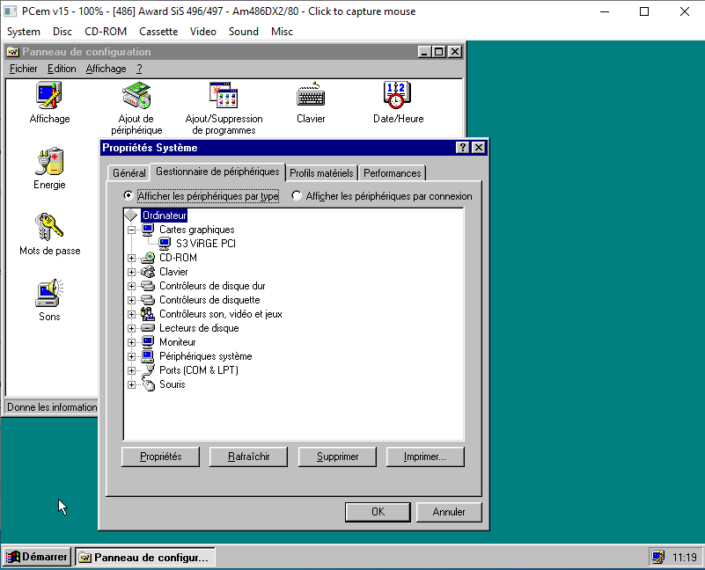Open the Energie power icon

pos(49,162)
